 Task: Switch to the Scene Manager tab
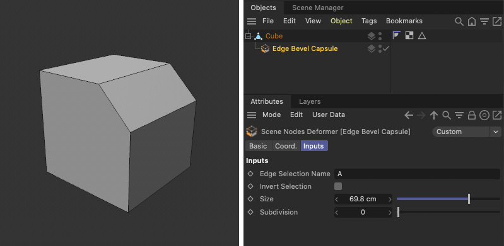[317, 8]
